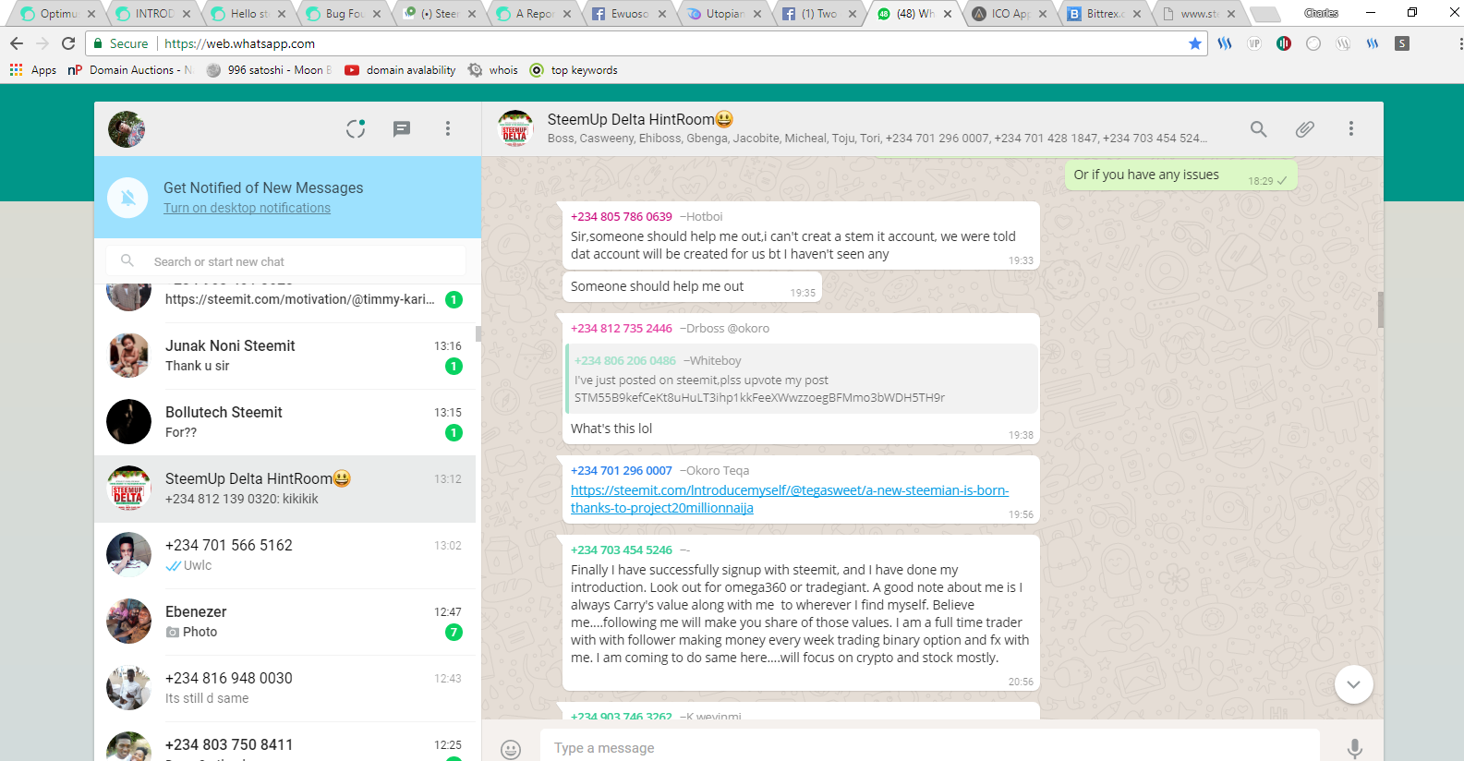
Task: Start a new chat with the message icon
Action: click(402, 129)
